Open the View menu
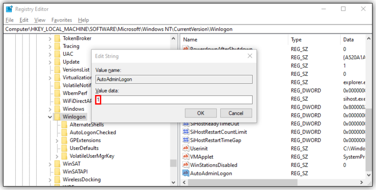 40,20
